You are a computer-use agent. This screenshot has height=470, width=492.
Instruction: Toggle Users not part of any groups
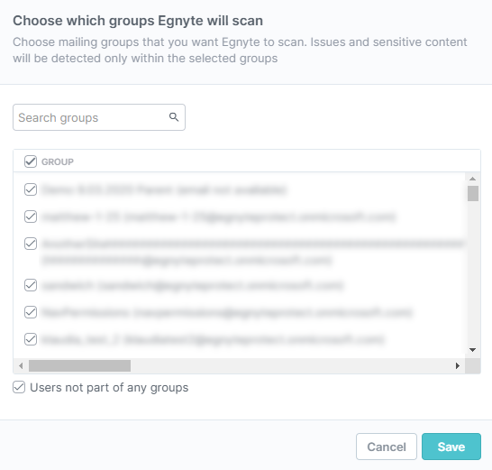coord(19,387)
